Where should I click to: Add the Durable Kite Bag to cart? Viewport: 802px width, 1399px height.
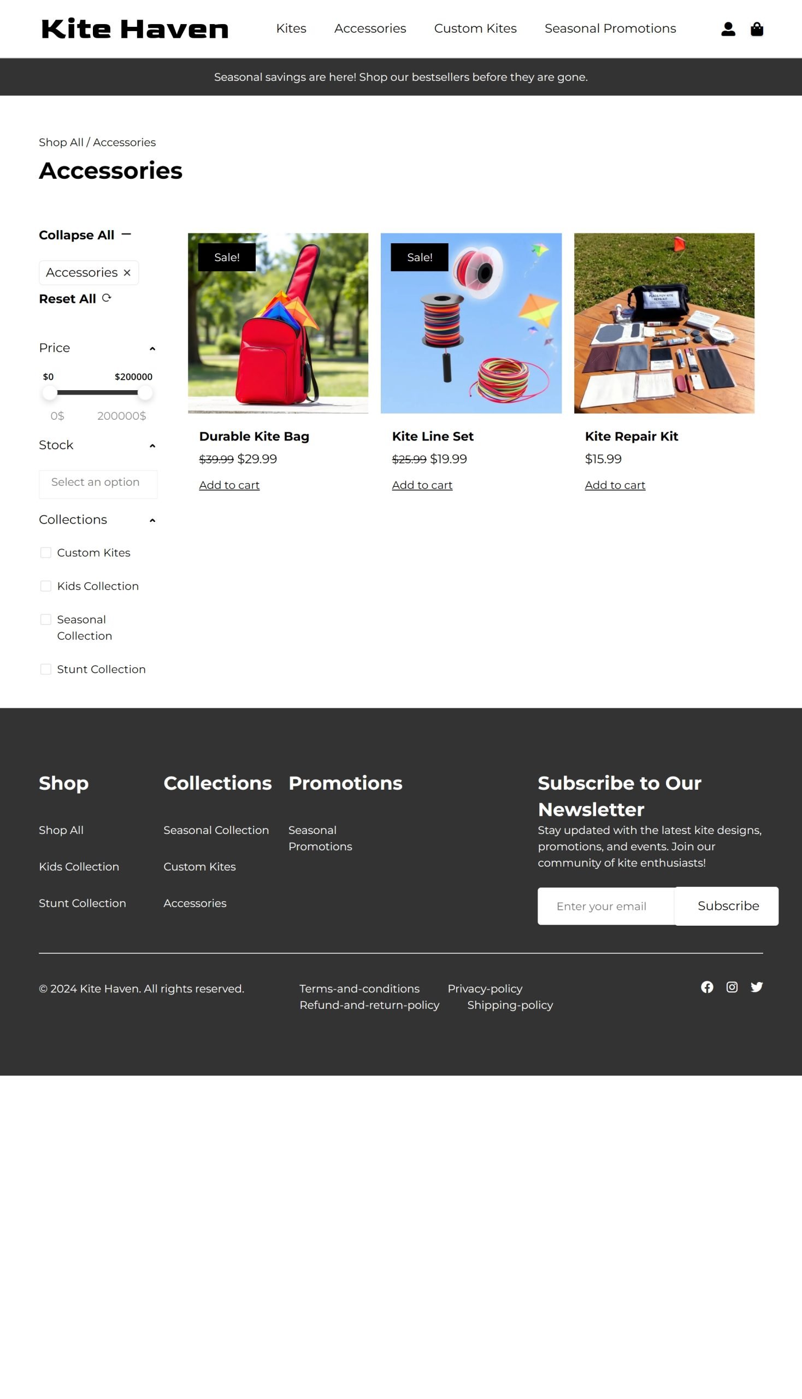pos(229,485)
